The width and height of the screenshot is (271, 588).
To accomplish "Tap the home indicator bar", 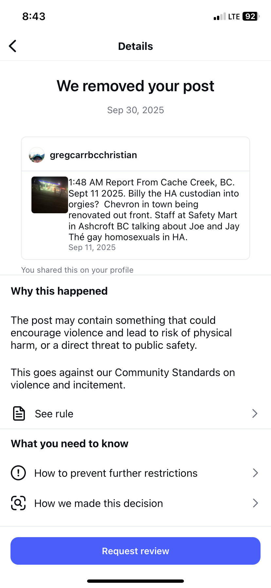I will tap(135, 581).
